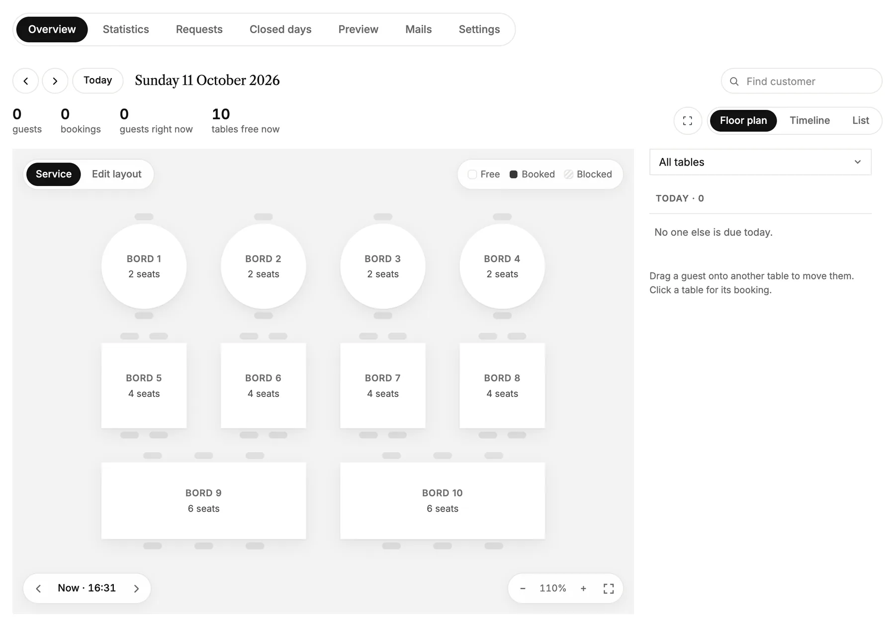Image resolution: width=895 pixels, height=626 pixels.
Task: Click the Blocked legend swatch
Action: coord(569,175)
